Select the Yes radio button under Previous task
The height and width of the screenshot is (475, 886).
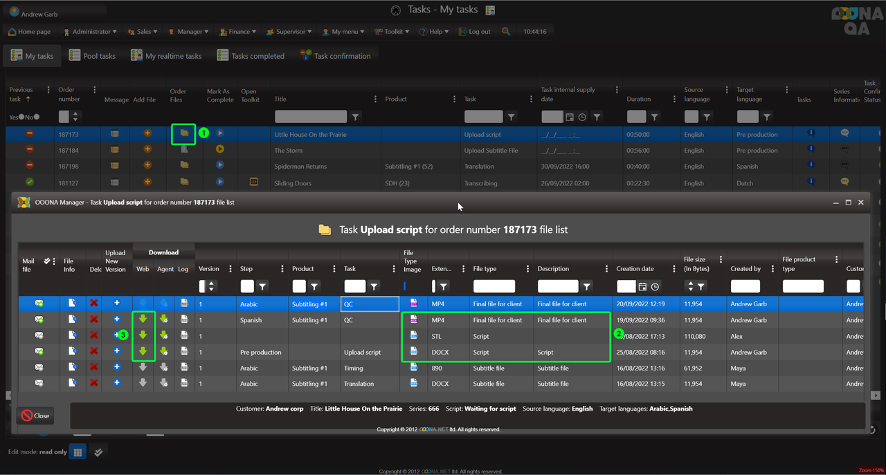(x=21, y=117)
